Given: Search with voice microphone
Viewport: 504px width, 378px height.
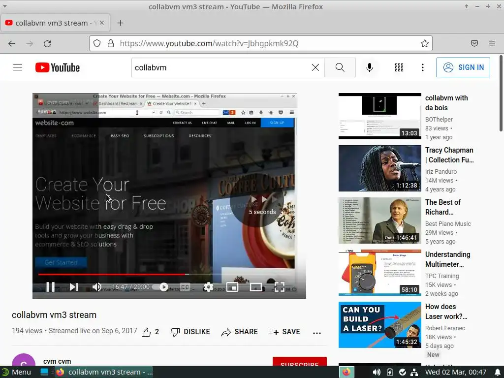Looking at the screenshot, I should point(369,67).
